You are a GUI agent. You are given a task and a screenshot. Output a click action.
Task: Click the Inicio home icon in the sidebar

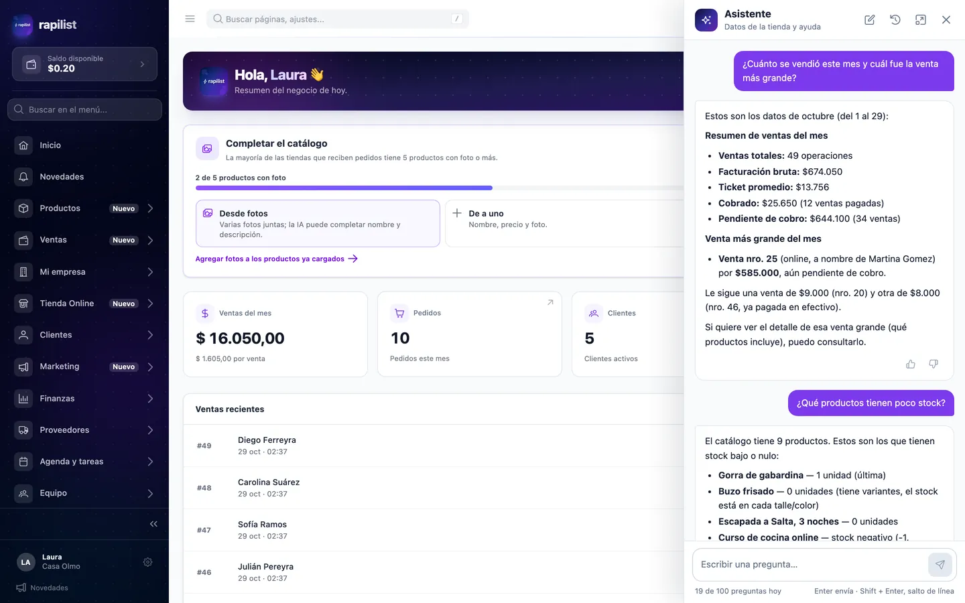(23, 145)
